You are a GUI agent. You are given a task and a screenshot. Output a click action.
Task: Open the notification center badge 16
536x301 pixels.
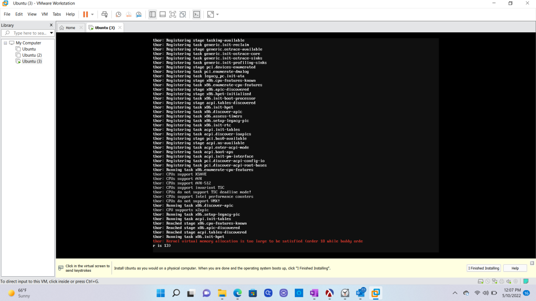click(527, 293)
